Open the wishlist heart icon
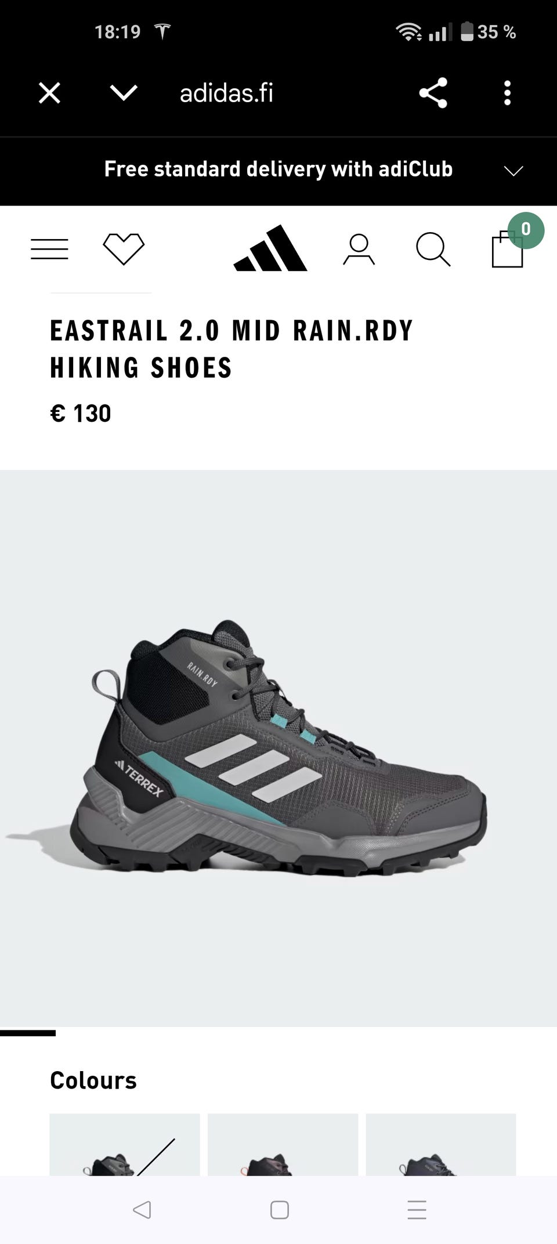This screenshot has width=557, height=1244. tap(124, 249)
